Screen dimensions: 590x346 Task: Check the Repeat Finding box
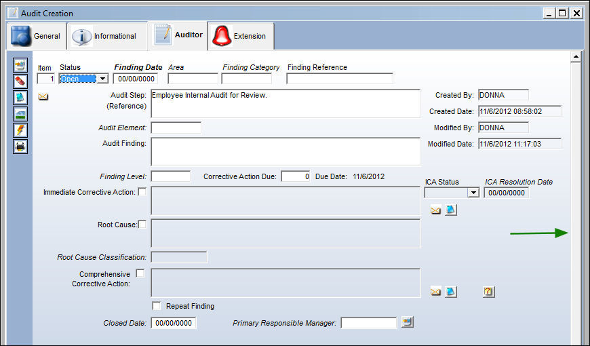(156, 306)
